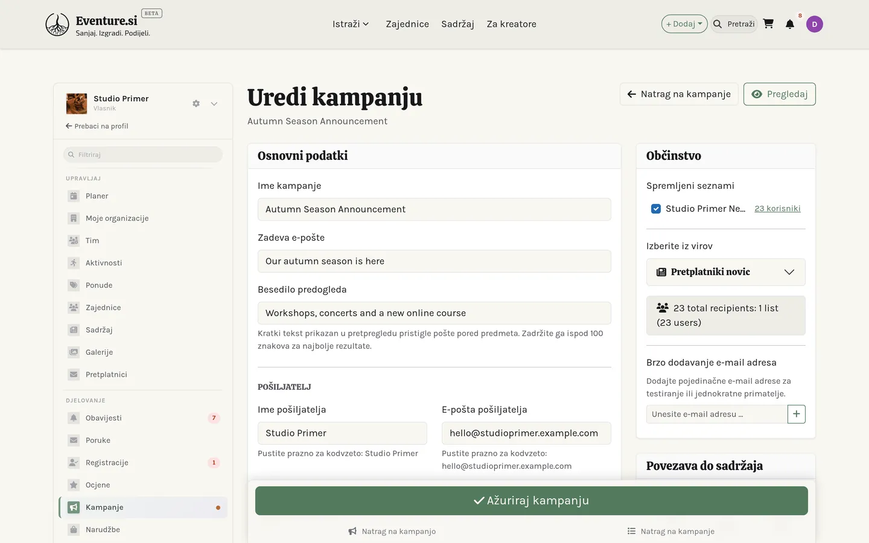This screenshot has width=869, height=543.
Task: Open the Pretplatniki novic dropdown
Action: click(x=726, y=272)
